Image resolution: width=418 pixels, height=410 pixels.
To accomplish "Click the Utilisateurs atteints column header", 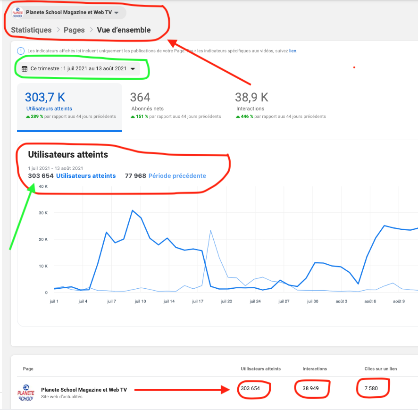I will [261, 368].
